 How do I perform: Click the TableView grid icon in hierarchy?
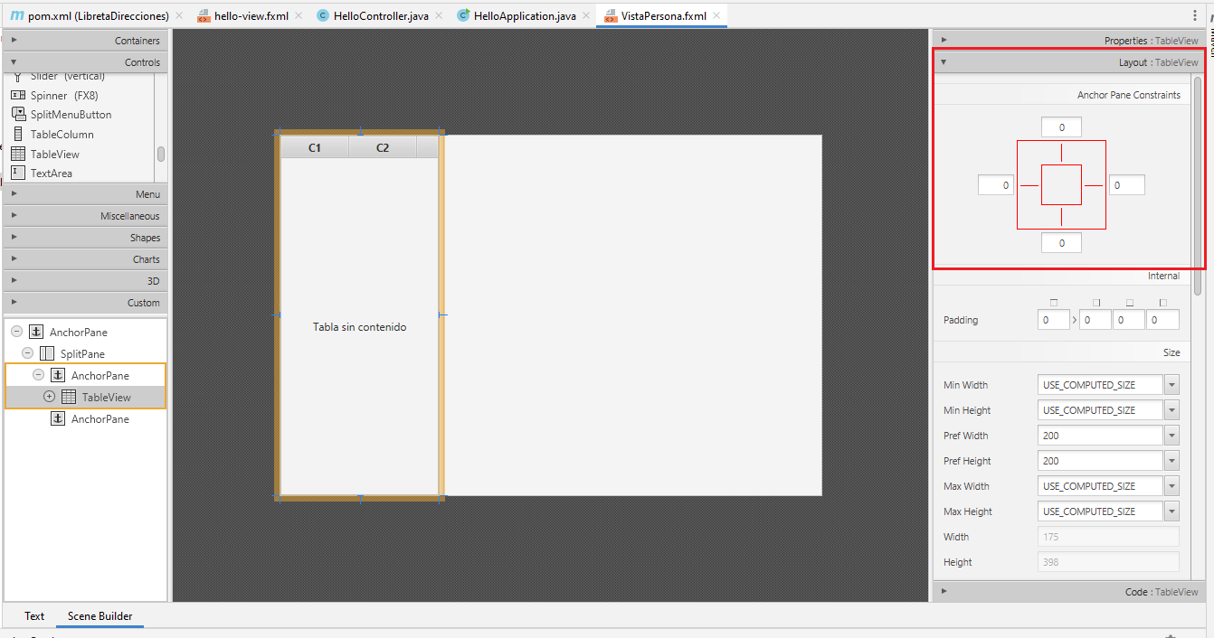(69, 397)
